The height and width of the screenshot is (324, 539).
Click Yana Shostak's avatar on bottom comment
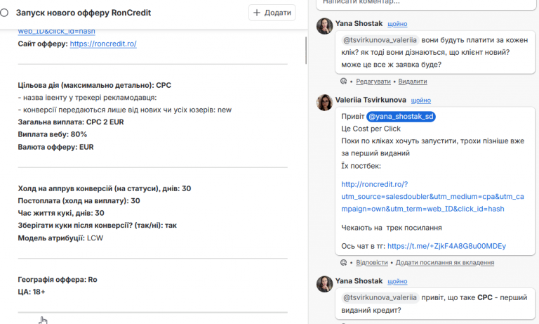pyautogui.click(x=324, y=284)
